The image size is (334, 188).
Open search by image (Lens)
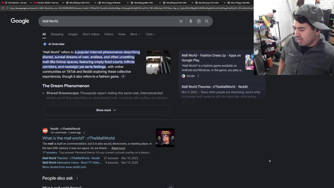pyautogui.click(x=199, y=21)
